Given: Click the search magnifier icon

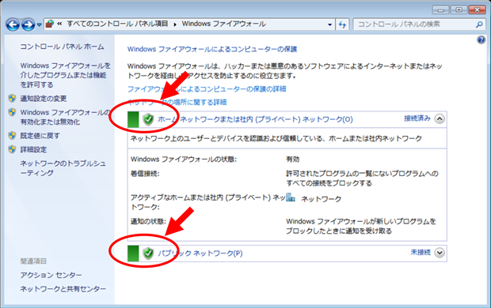Looking at the screenshot, I should 479,24.
